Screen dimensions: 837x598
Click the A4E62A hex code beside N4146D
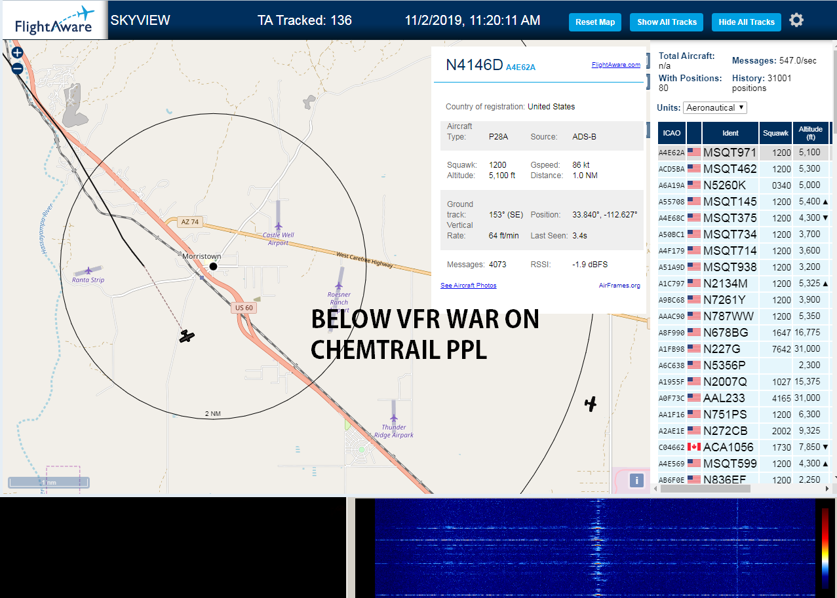pyautogui.click(x=520, y=67)
